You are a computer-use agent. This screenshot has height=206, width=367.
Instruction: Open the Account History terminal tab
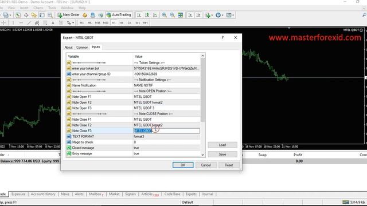click(43, 194)
